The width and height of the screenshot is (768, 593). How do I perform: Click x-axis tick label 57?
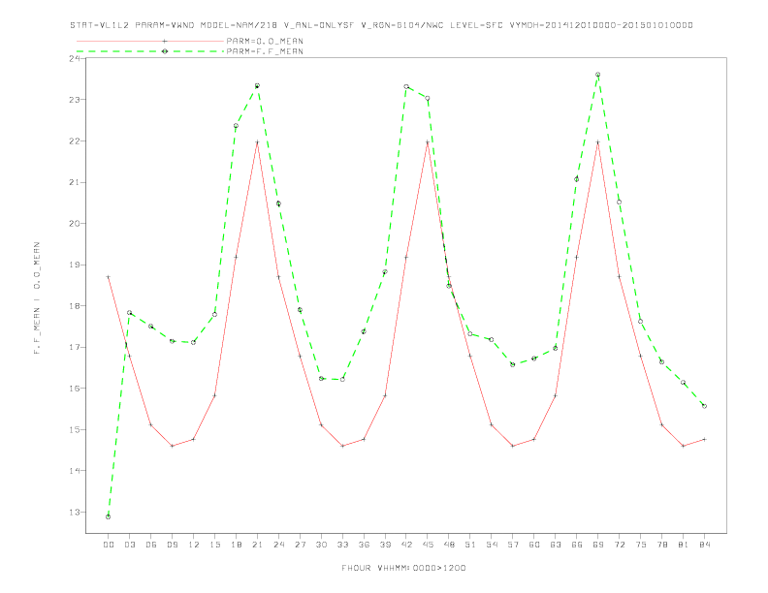tap(513, 545)
